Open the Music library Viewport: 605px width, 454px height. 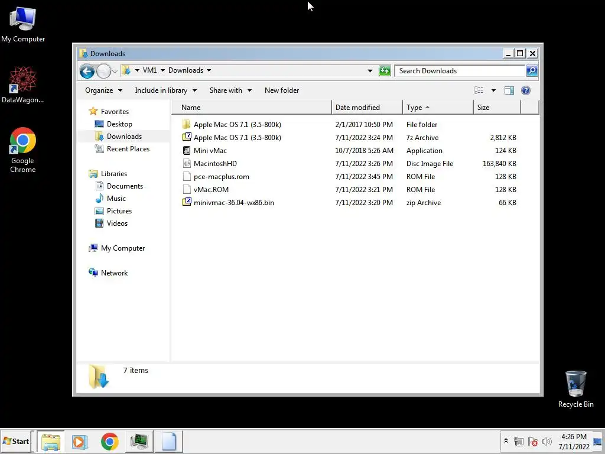110,199
